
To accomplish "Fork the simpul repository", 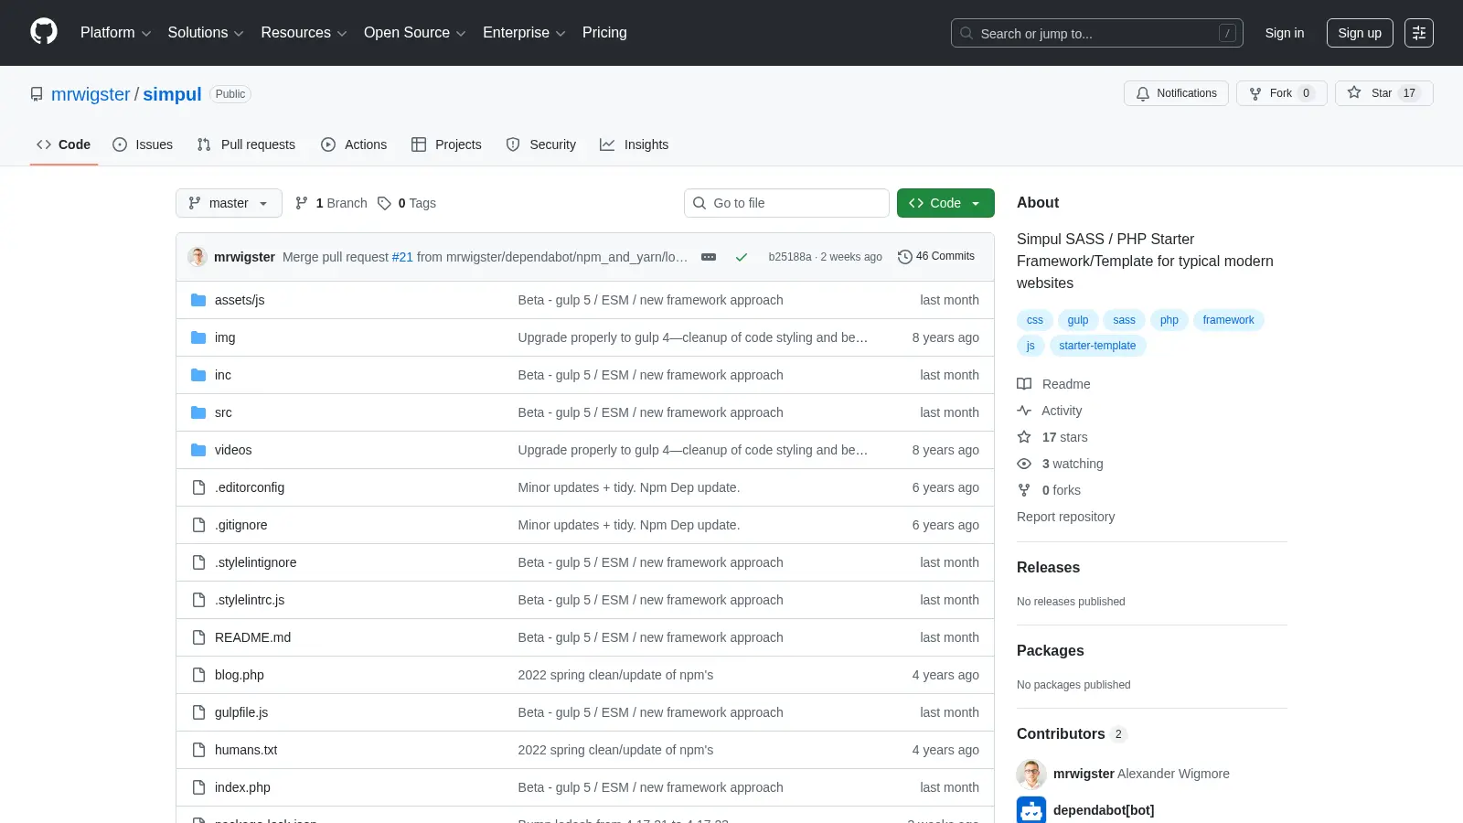I will [1281, 93].
